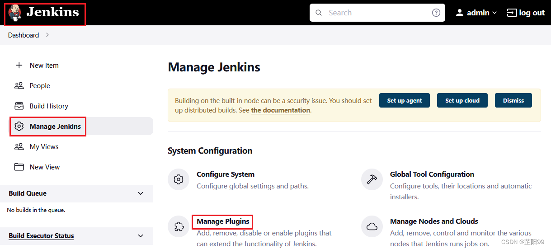
Task: Click the Configure System gear icon
Action: [179, 179]
